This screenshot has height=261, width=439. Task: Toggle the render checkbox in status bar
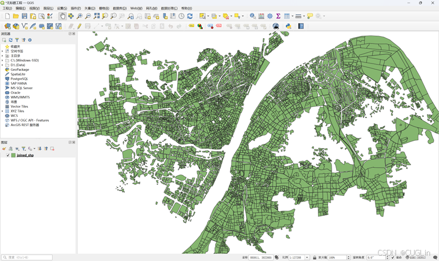point(392,257)
